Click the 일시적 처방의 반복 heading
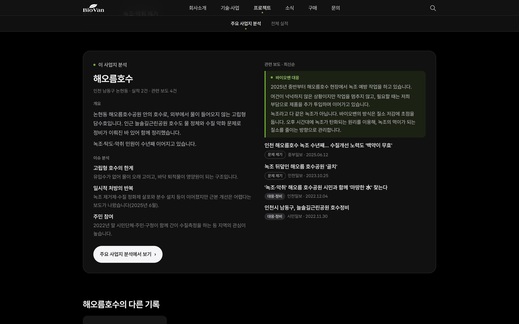Image resolution: width=519 pixels, height=324 pixels. point(113,188)
